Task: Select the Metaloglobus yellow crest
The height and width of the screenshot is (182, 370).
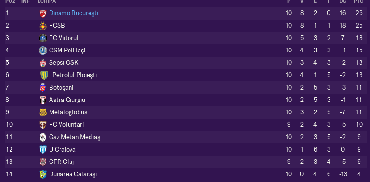Action: pos(43,112)
